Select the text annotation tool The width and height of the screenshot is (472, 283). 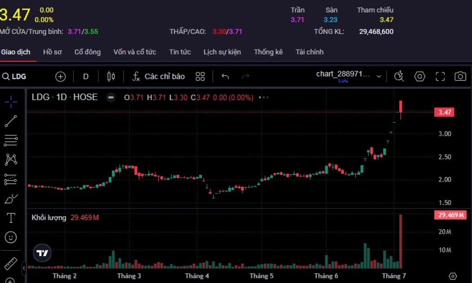coord(11,218)
